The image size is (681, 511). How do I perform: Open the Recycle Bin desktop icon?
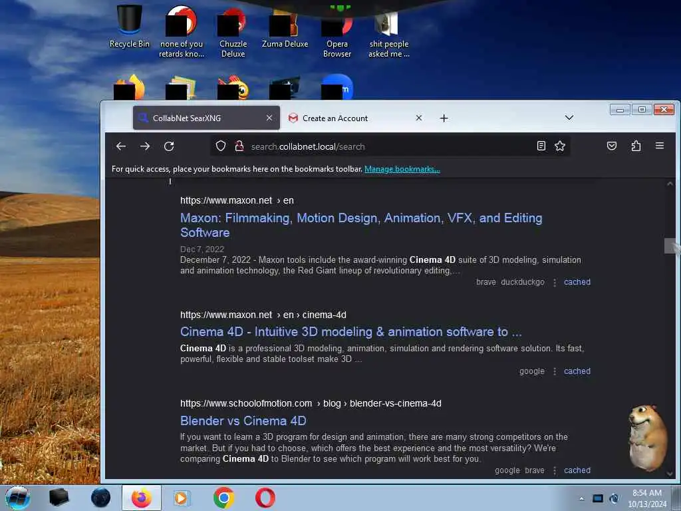(x=130, y=26)
